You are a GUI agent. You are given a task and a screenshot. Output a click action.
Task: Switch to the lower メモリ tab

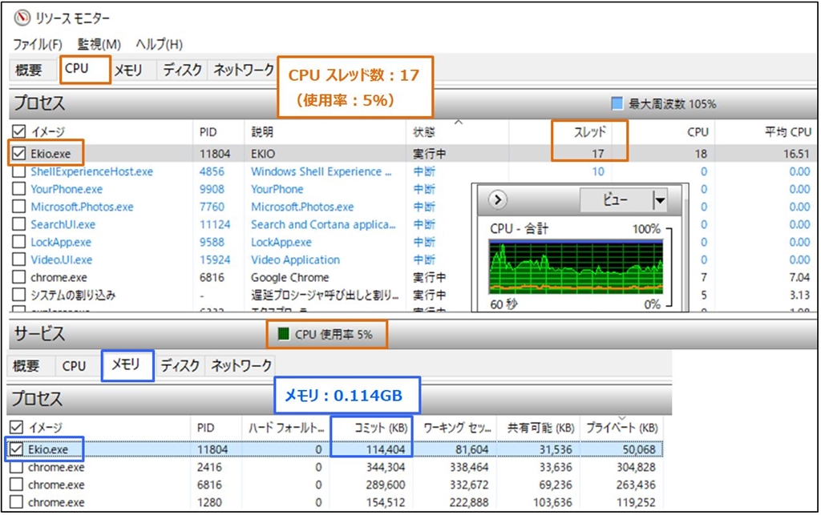tap(126, 364)
